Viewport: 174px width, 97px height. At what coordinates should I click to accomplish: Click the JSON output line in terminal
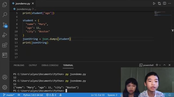[46, 87]
